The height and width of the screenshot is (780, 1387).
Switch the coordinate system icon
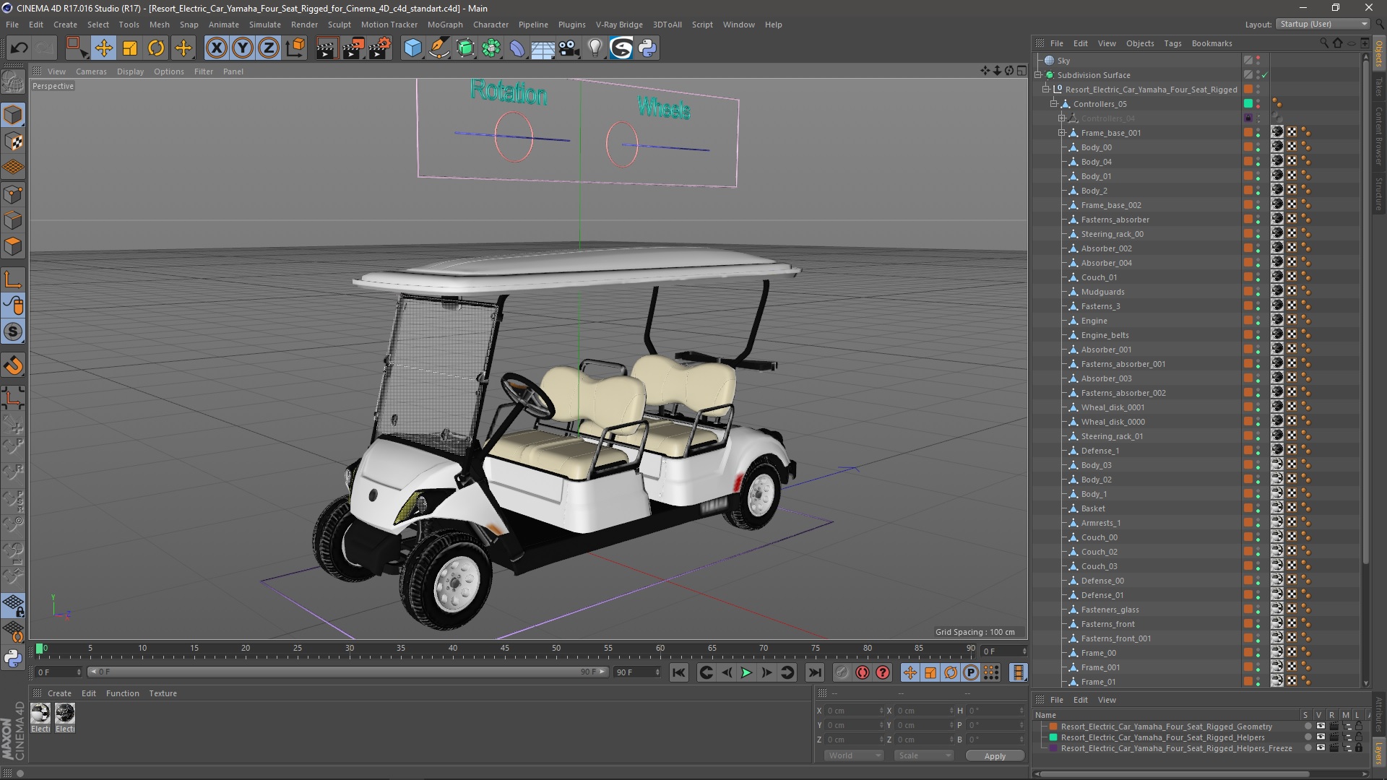tap(295, 48)
